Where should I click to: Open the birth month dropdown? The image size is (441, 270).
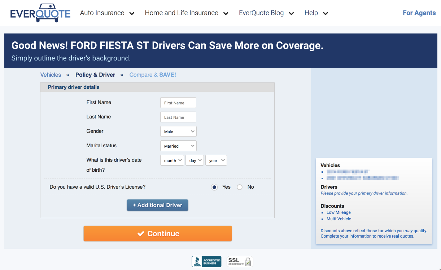pos(172,160)
